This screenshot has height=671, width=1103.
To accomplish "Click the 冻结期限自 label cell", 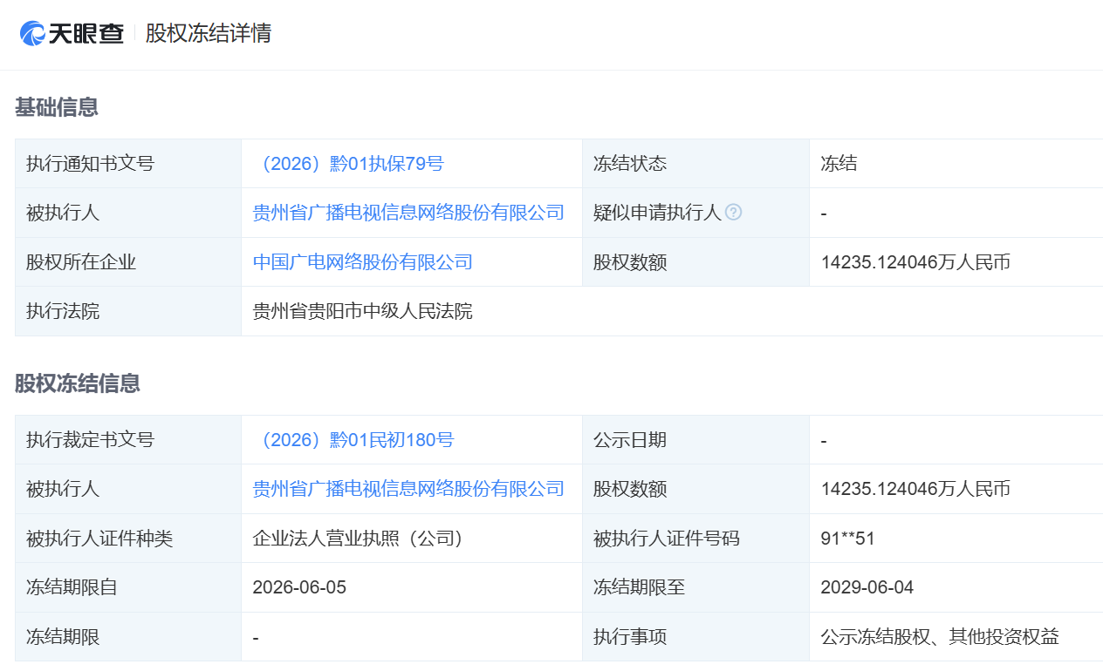I will click(128, 587).
